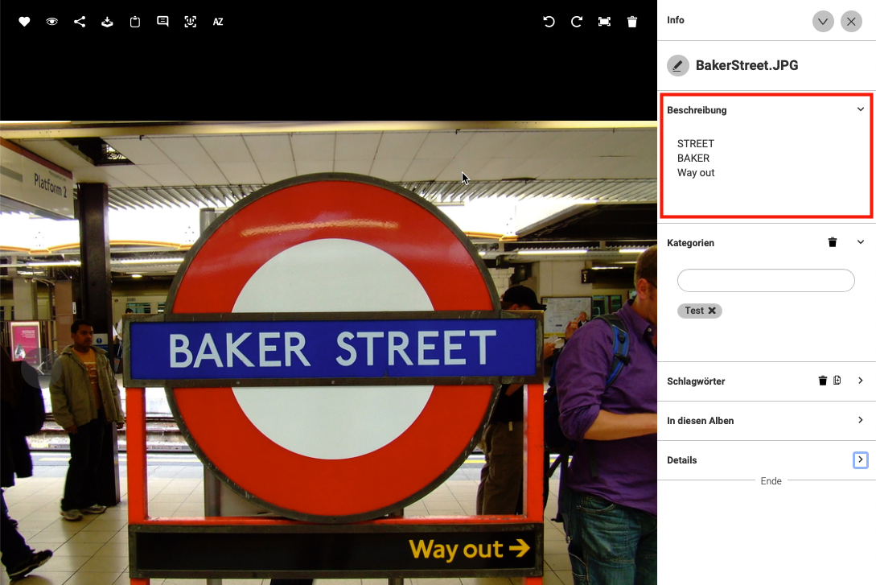Viewport: 876px width, 585px height.
Task: Collapse Info panel with round chevron button
Action: [823, 21]
